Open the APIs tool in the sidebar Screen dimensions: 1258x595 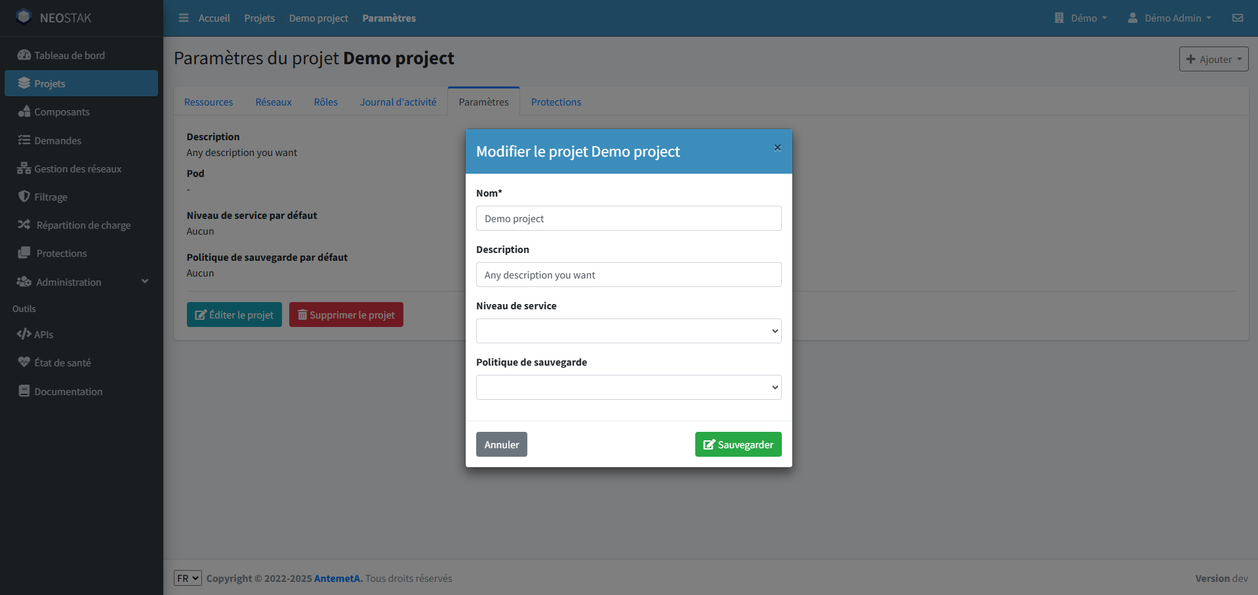(x=24, y=334)
